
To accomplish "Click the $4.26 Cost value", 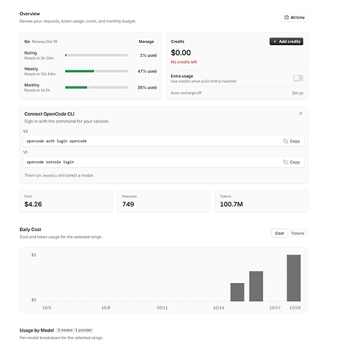I will coord(33,204).
